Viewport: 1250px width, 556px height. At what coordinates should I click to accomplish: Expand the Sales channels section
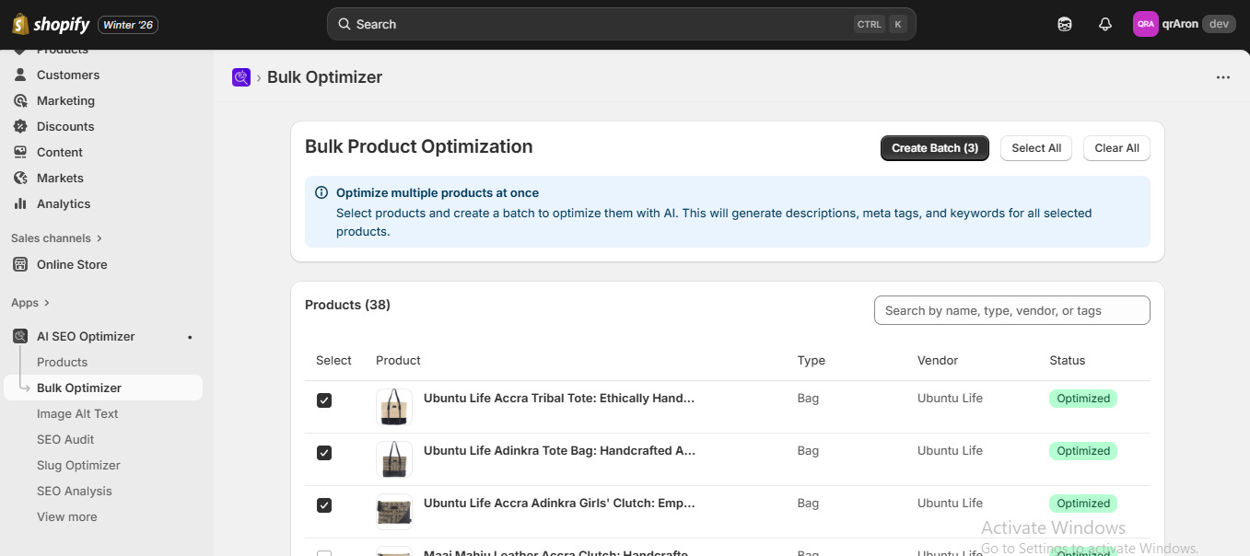[x=56, y=237]
